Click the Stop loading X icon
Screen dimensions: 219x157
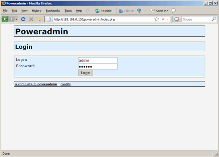31,19
